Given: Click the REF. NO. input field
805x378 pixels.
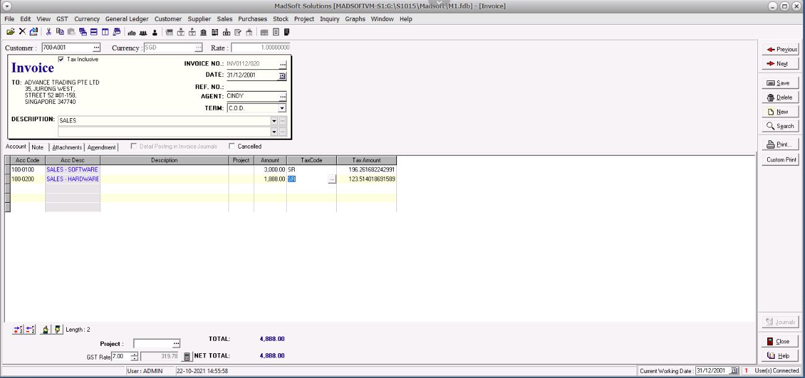Looking at the screenshot, I should coord(256,87).
